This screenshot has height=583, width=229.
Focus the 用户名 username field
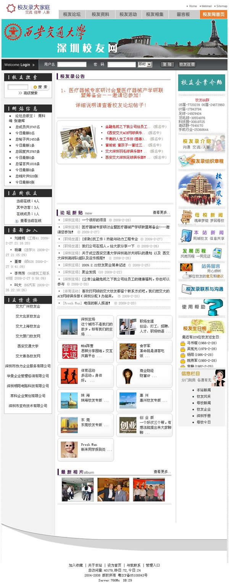pos(72,65)
